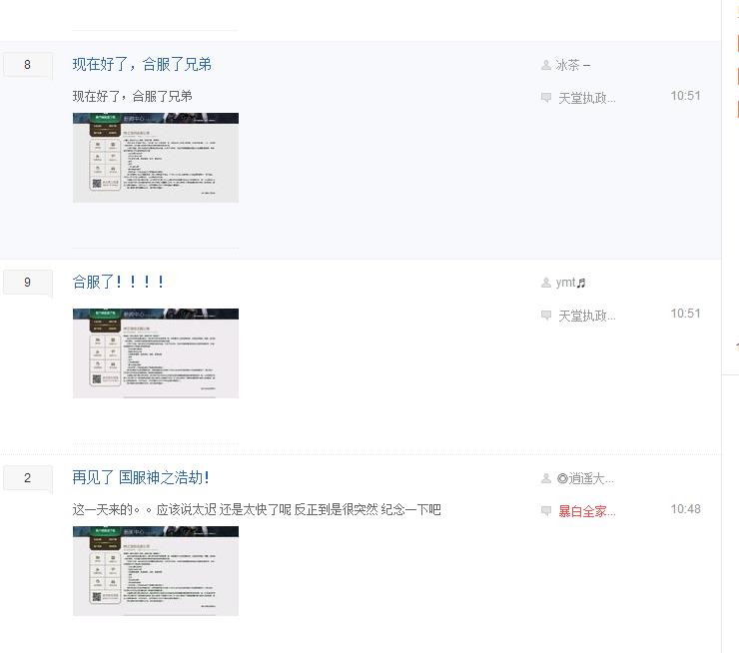
Task: Click the reply bubble icon in 合服了!!!! thread row
Action: point(545,316)
